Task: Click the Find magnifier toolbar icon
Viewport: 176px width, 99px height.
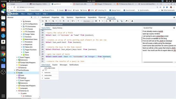Action: (x=53, y=21)
